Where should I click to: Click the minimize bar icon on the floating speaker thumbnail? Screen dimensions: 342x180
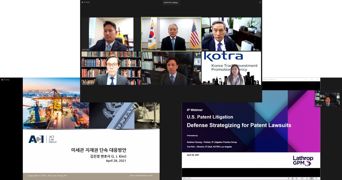(x=317, y=92)
